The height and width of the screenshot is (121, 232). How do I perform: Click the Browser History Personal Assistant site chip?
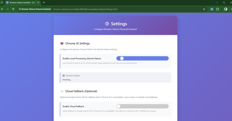coord(35,9)
